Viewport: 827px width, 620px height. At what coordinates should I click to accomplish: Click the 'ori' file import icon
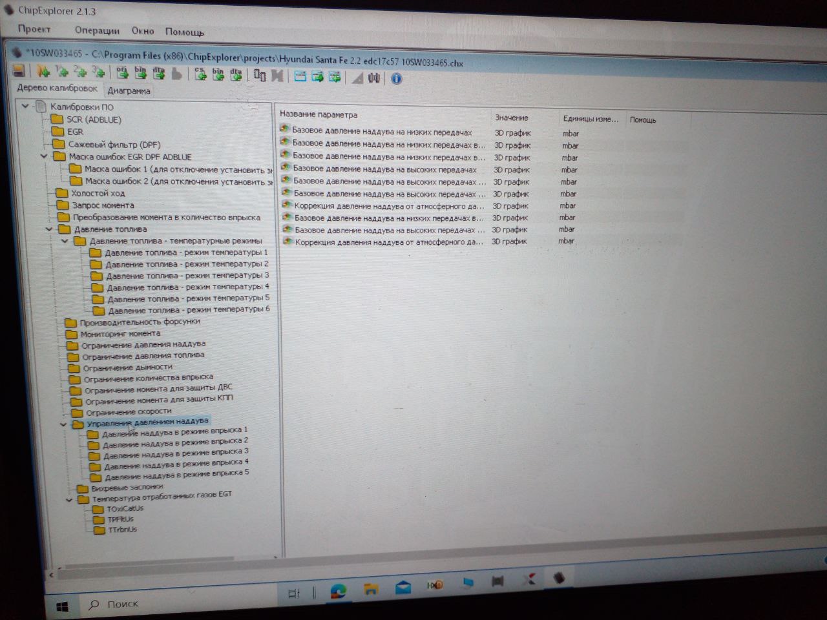pos(122,73)
